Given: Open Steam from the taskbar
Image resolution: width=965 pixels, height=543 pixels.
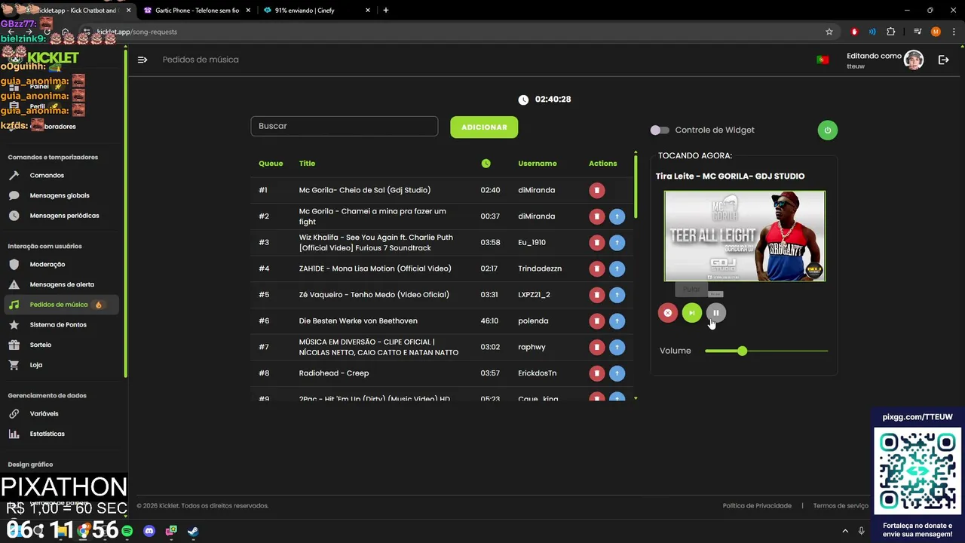Looking at the screenshot, I should coord(193,531).
